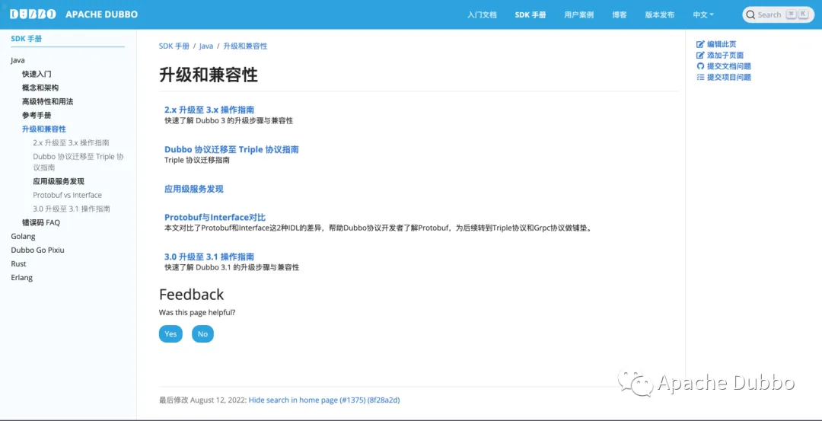Focus the Search input field

pyautogui.click(x=779, y=14)
